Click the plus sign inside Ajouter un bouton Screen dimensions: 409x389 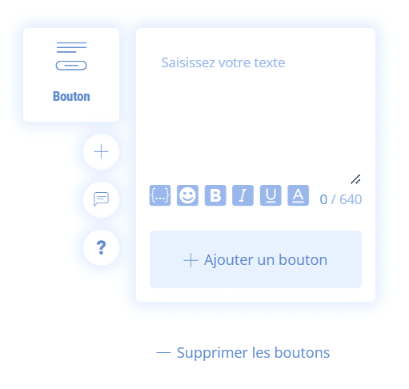pos(190,260)
